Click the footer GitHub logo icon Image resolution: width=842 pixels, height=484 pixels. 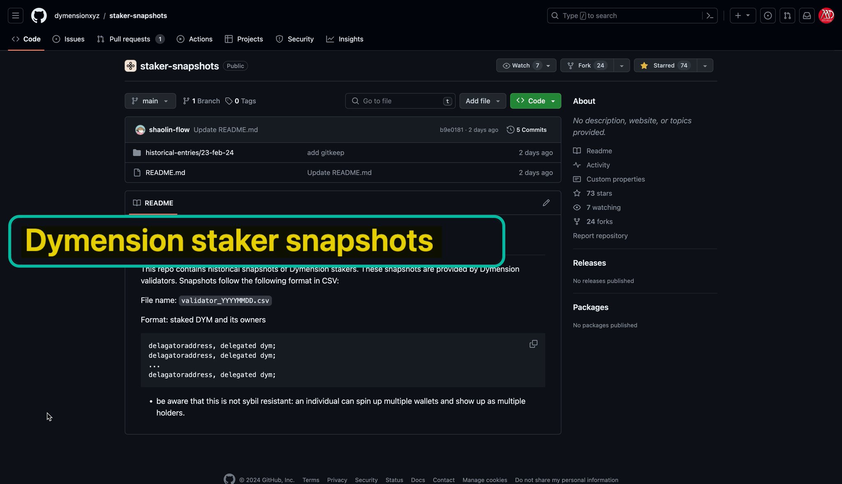tap(229, 479)
